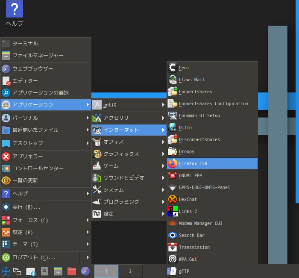Screen dimensions: 299x278
Task: Open the ヘルプ desktop icon
Action: (x=15, y=13)
